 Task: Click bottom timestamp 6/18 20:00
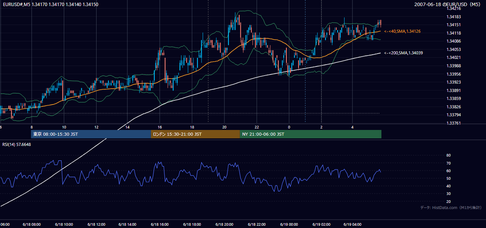tap(224, 225)
